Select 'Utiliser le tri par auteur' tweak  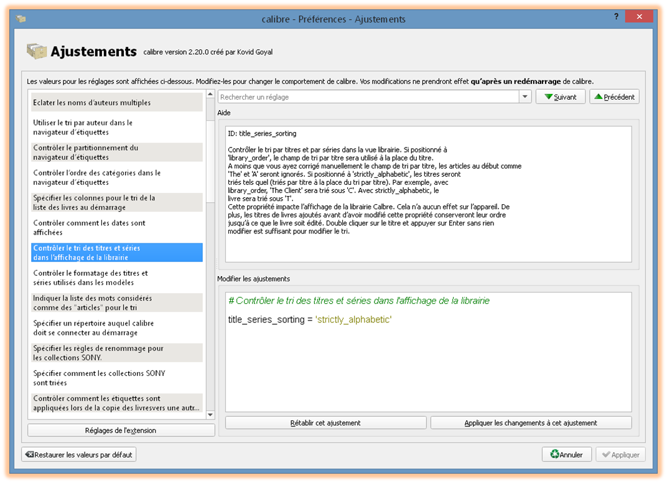click(x=117, y=127)
